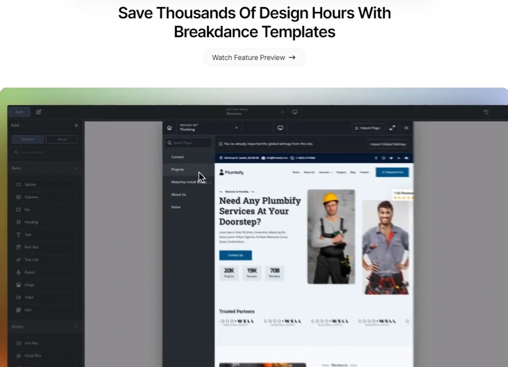508x367 pixels.
Task: Click the Import Page button
Action: (368, 128)
